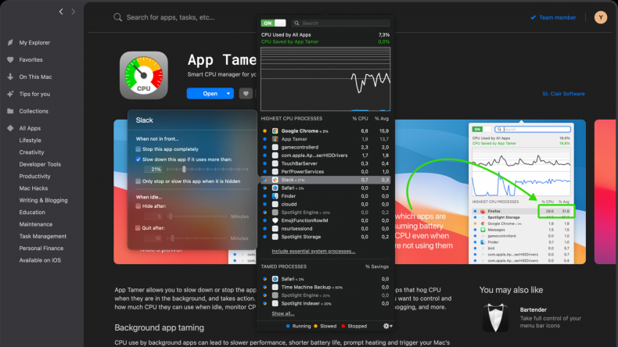This screenshot has height=347, width=618.
Task: Click the Tips for you sparkle icon
Action: tap(10, 94)
